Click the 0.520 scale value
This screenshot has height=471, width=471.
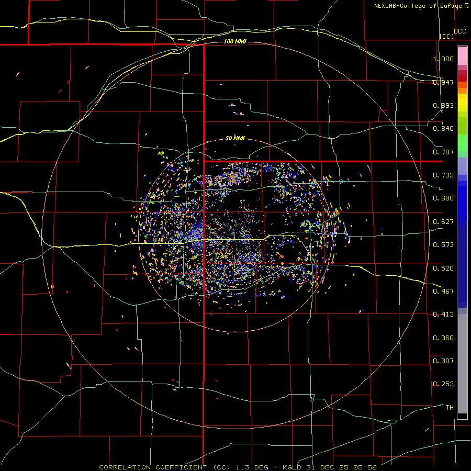[443, 268]
